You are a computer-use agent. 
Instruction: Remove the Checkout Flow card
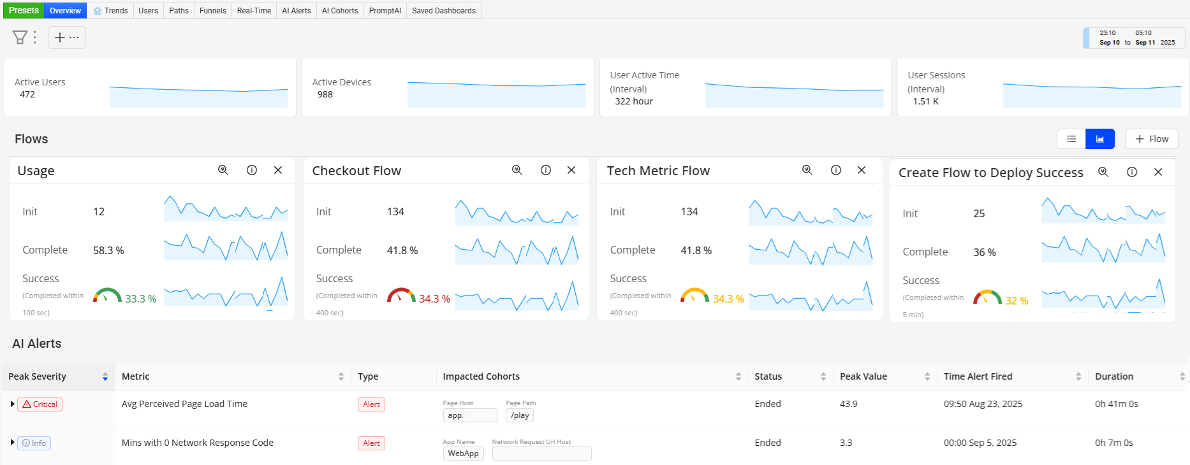tap(571, 170)
